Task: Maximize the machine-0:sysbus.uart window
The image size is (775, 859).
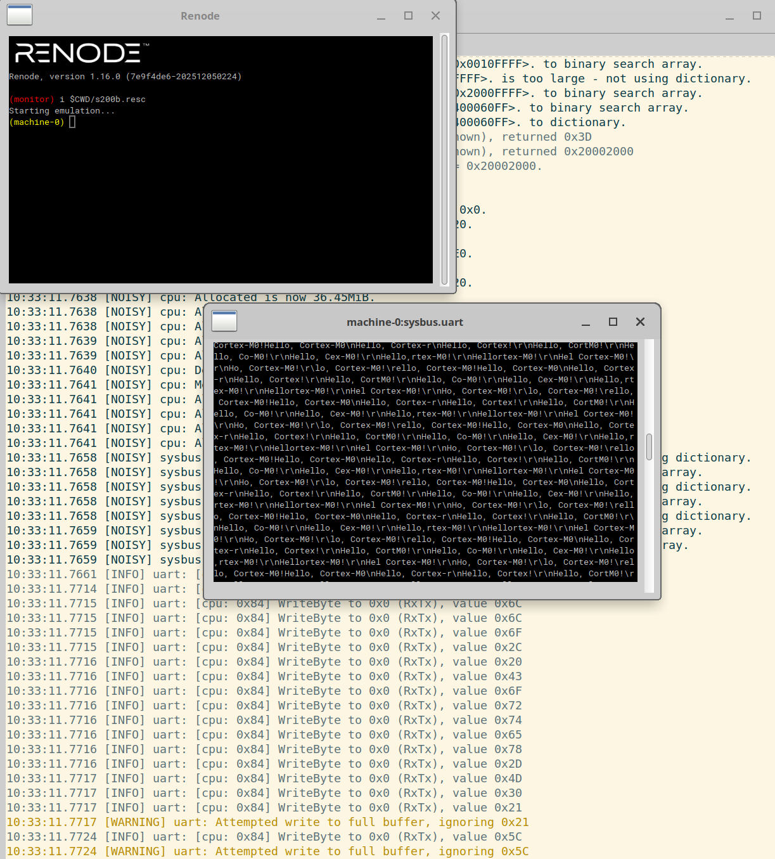Action: (612, 322)
